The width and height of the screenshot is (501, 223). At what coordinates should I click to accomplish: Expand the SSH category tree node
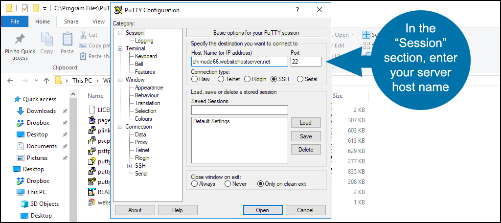[x=129, y=166]
